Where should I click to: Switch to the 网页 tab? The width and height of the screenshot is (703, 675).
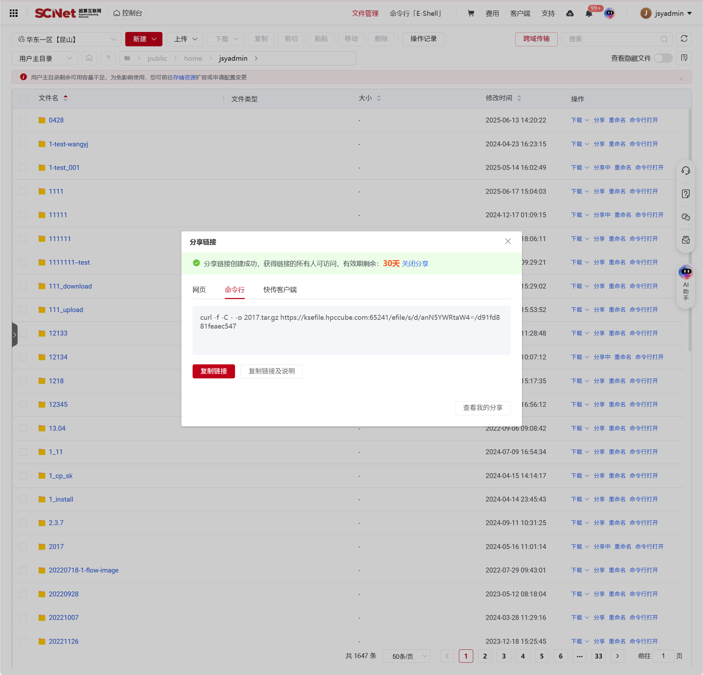199,290
